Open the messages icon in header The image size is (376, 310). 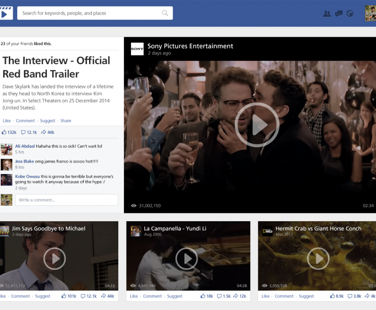338,14
